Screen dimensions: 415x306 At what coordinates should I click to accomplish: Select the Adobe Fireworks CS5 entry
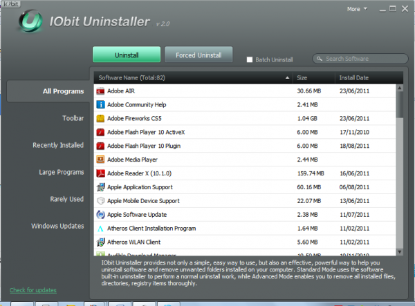[134, 118]
